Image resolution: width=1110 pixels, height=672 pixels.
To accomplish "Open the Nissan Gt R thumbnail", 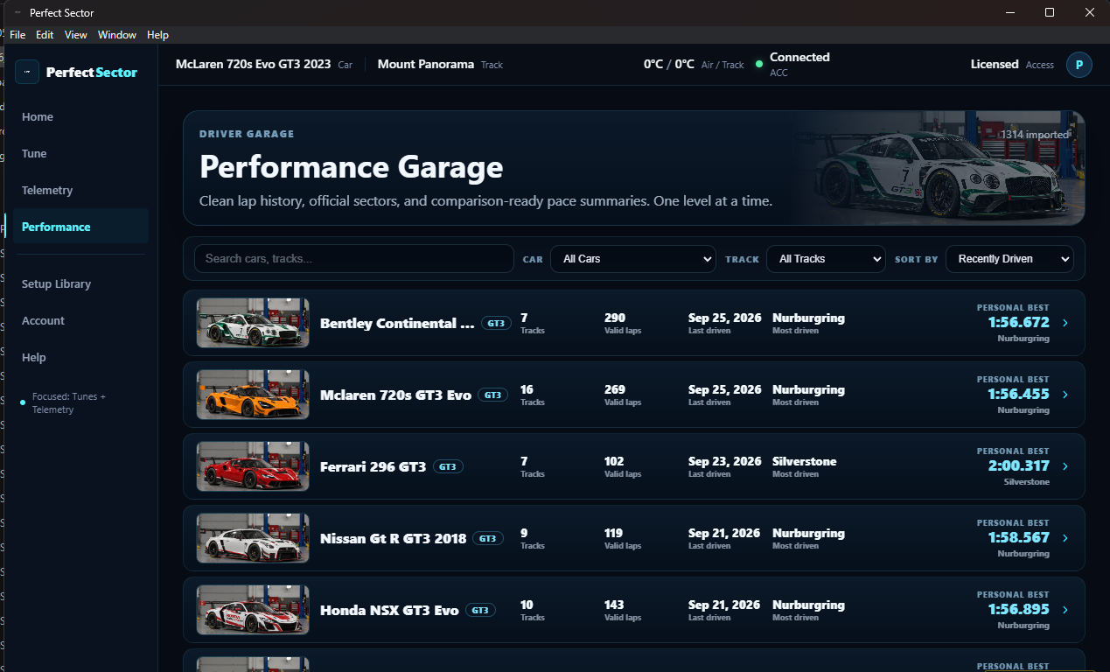I will 253,538.
